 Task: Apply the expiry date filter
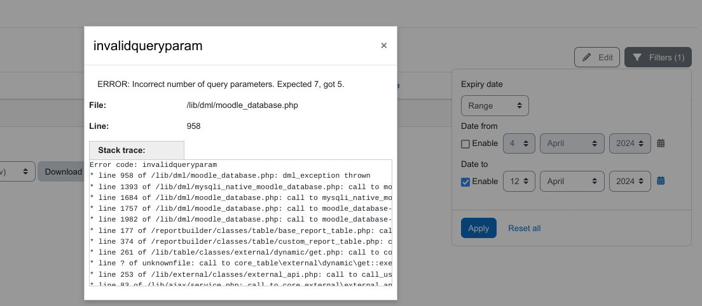(479, 228)
